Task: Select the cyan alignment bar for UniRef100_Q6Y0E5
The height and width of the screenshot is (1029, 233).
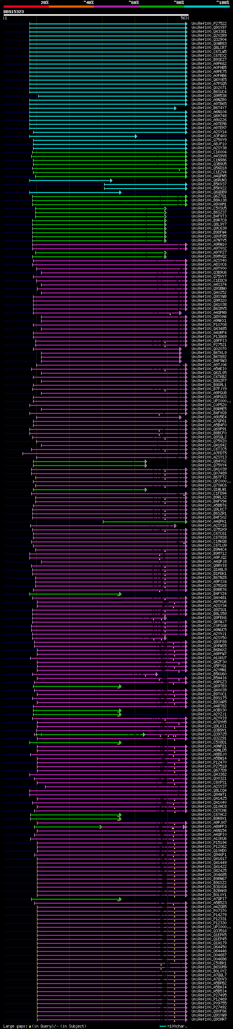Action: [108, 80]
